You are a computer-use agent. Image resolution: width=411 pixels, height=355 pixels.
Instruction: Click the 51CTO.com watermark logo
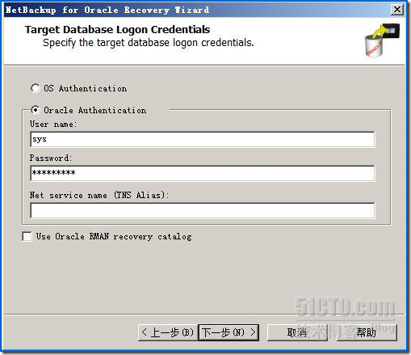point(346,307)
